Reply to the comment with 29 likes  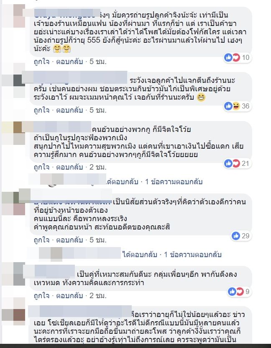69,240
